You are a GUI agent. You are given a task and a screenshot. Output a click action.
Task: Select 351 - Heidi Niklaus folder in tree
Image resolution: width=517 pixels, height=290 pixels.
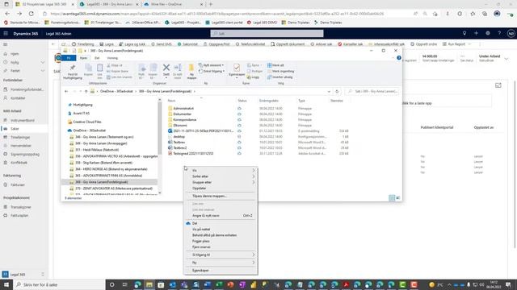pos(97,150)
